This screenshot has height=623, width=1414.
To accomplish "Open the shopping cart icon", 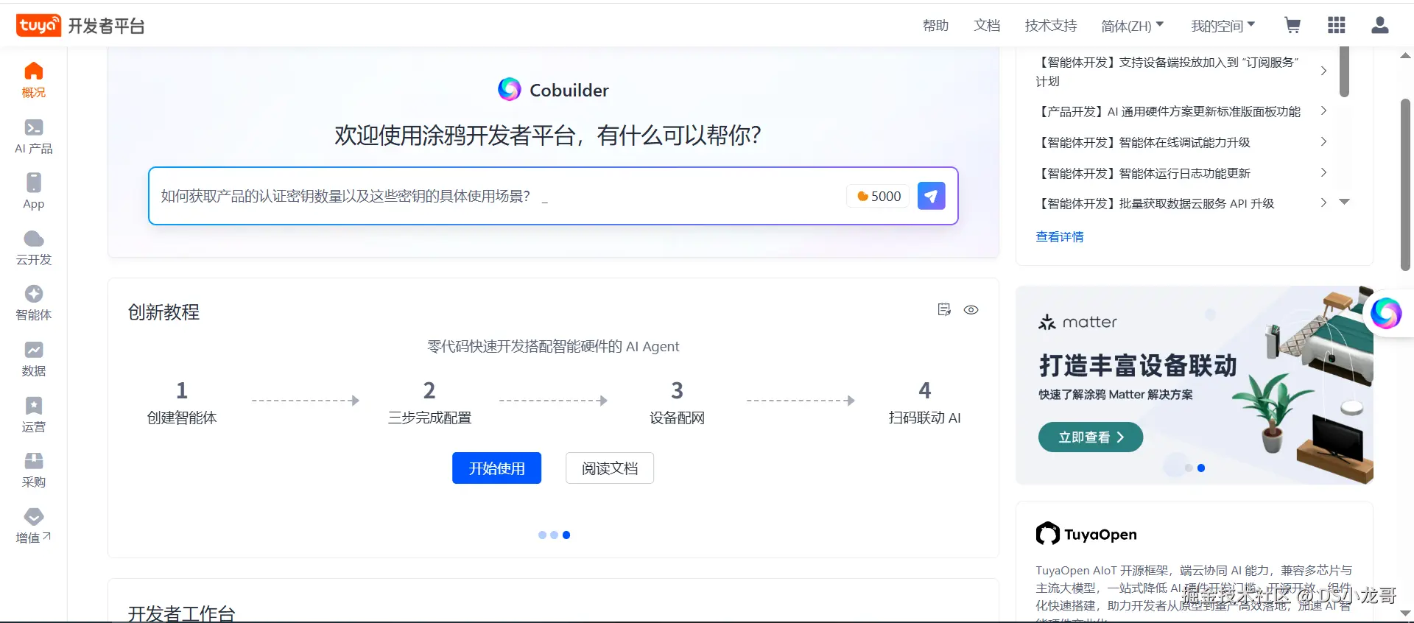I will tap(1292, 26).
